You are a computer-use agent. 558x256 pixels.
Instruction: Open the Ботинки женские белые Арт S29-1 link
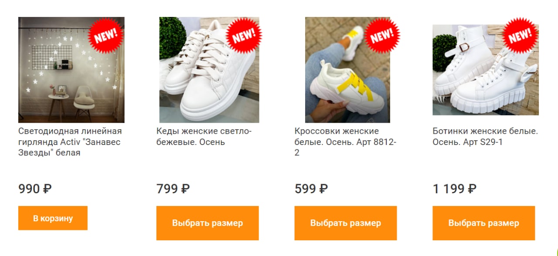[x=486, y=136]
